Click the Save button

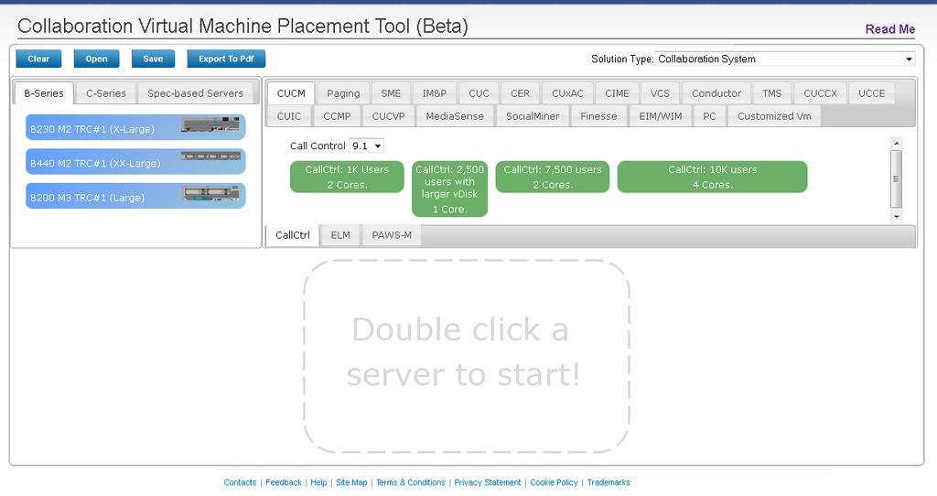coord(153,59)
